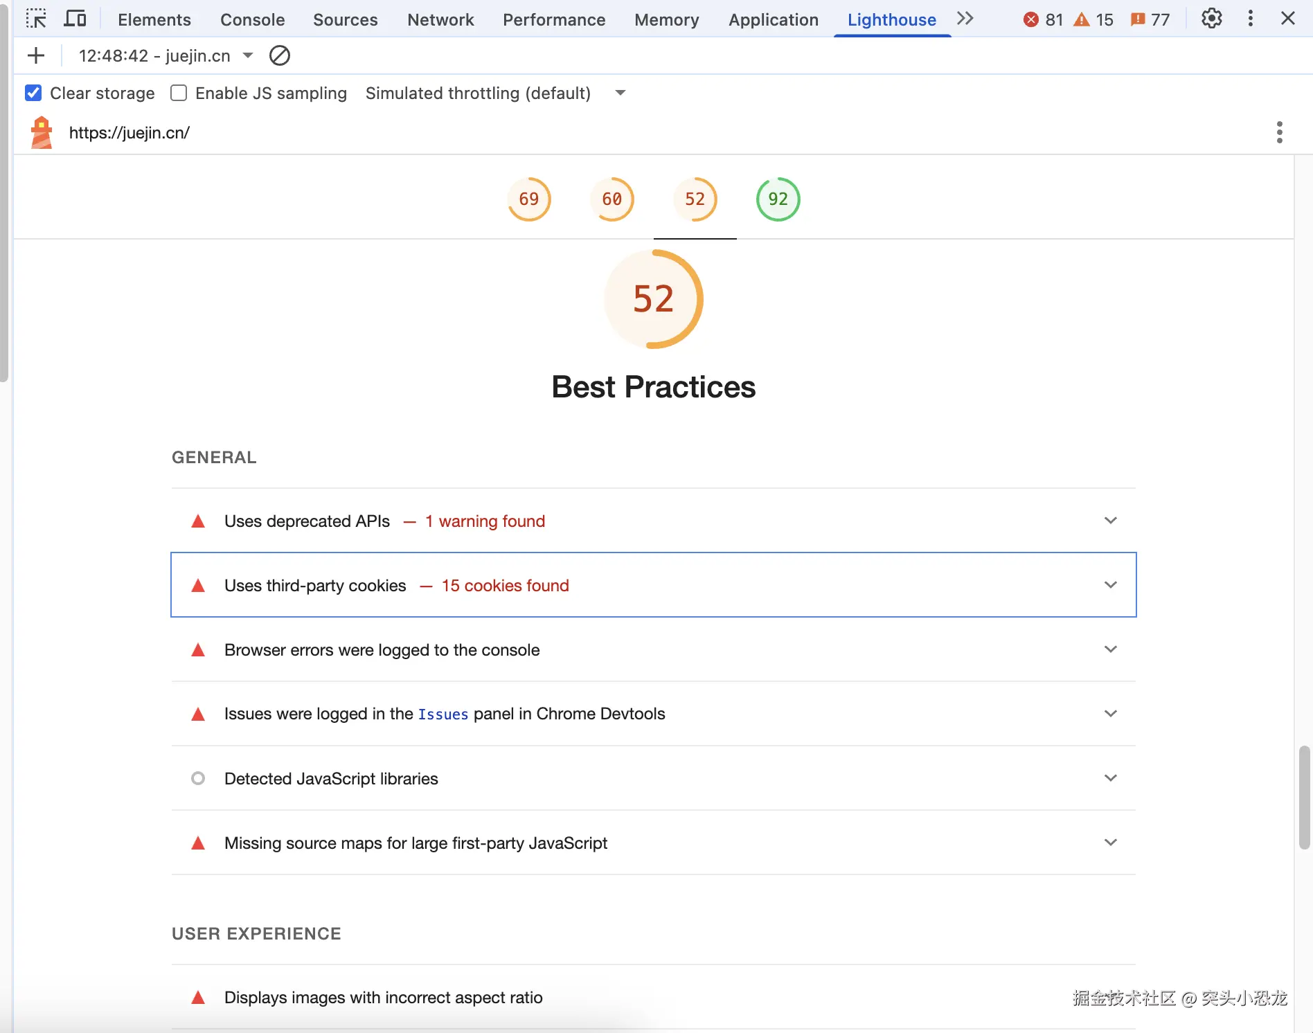The width and height of the screenshot is (1313, 1033).
Task: Open the Sources tab
Action: pyautogui.click(x=346, y=19)
